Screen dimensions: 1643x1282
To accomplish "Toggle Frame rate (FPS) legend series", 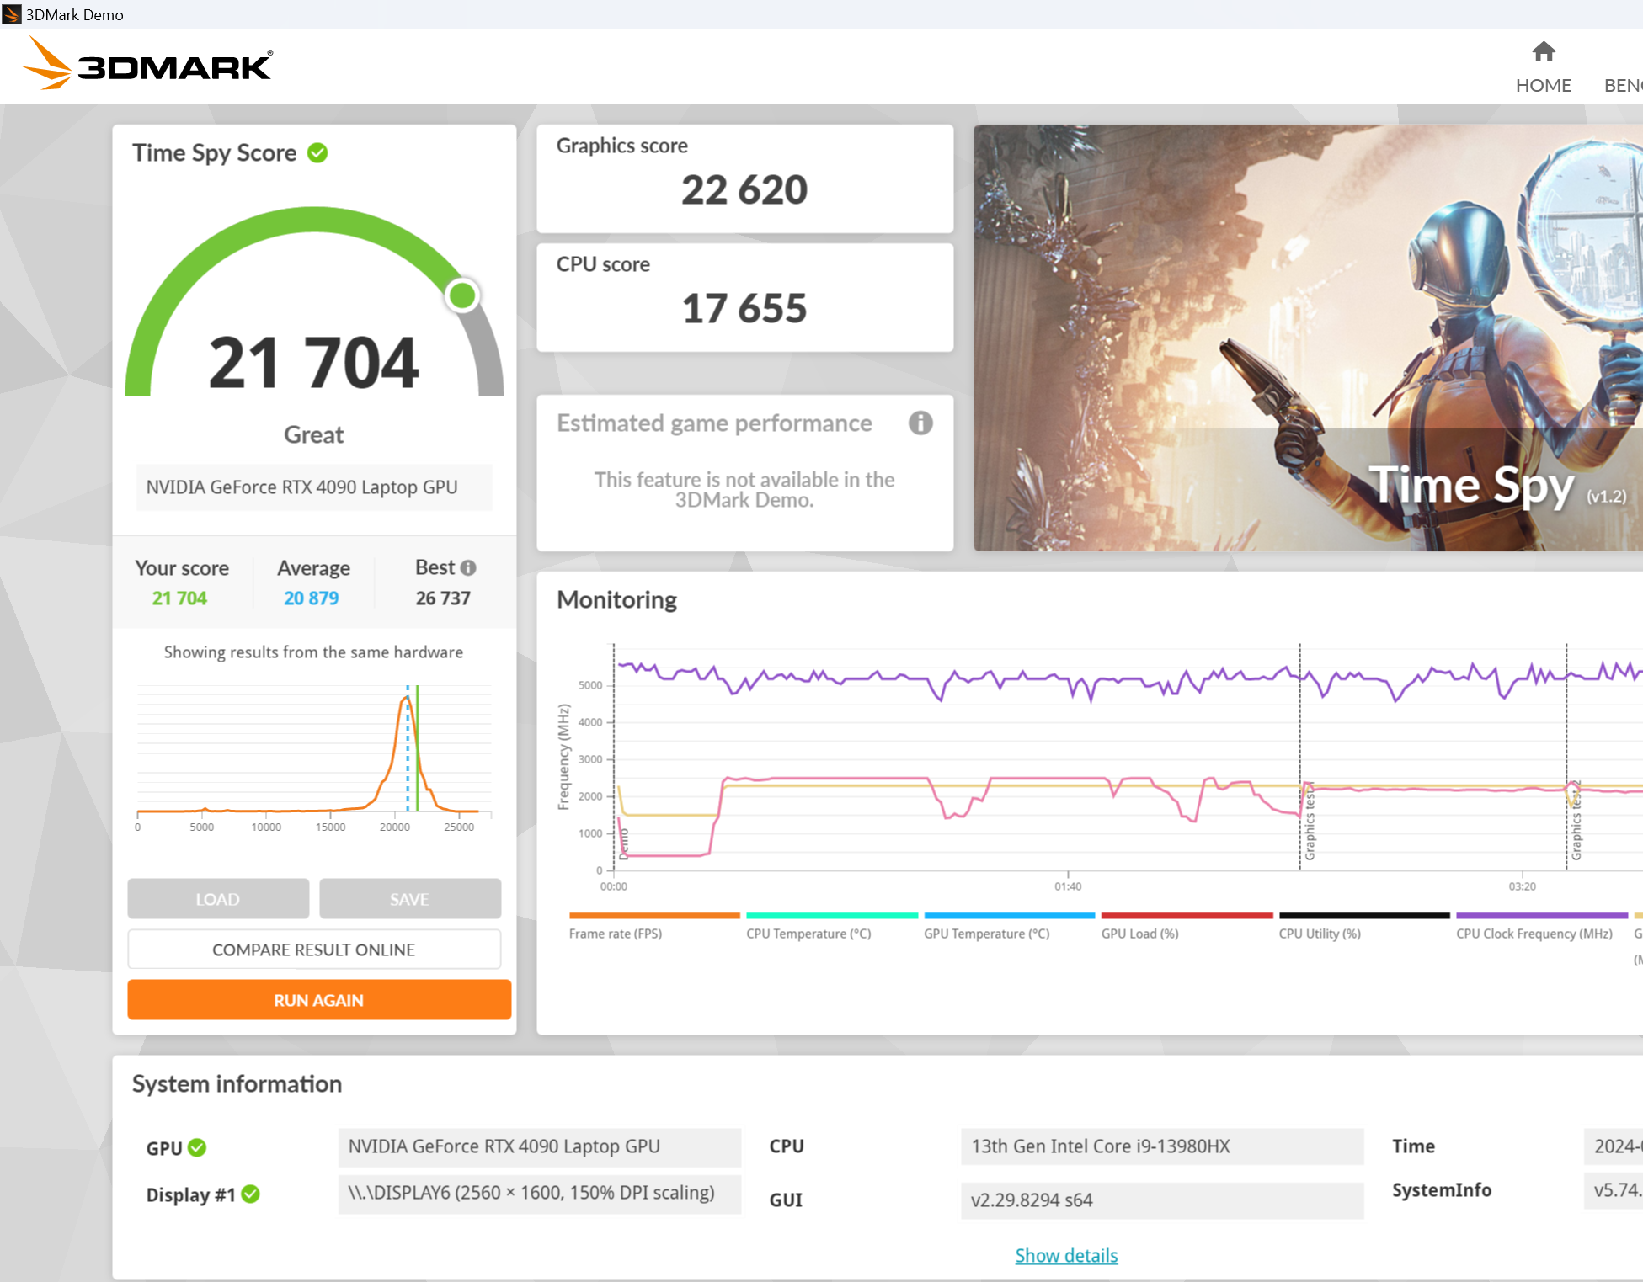I will point(616,933).
